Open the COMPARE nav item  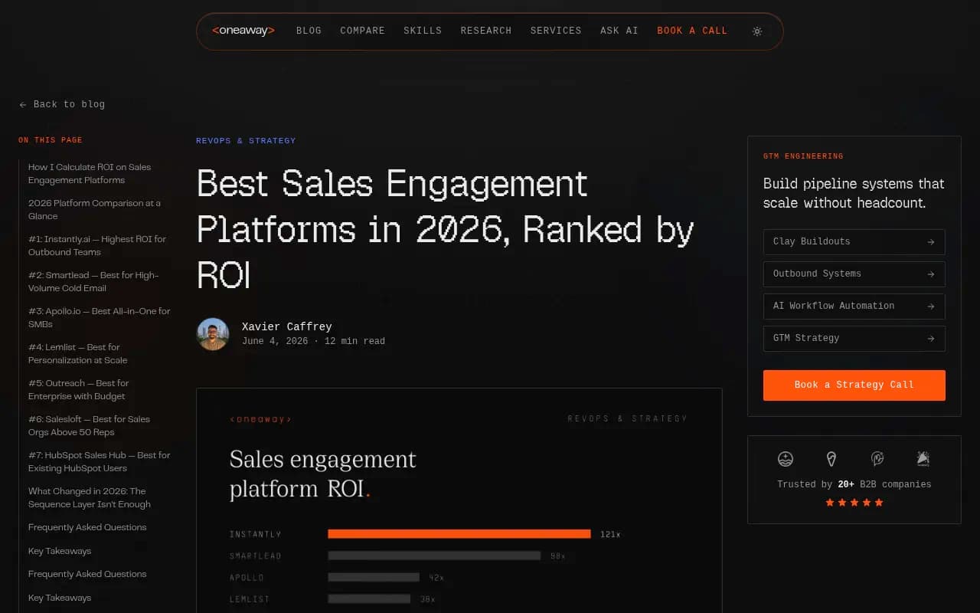click(x=362, y=31)
